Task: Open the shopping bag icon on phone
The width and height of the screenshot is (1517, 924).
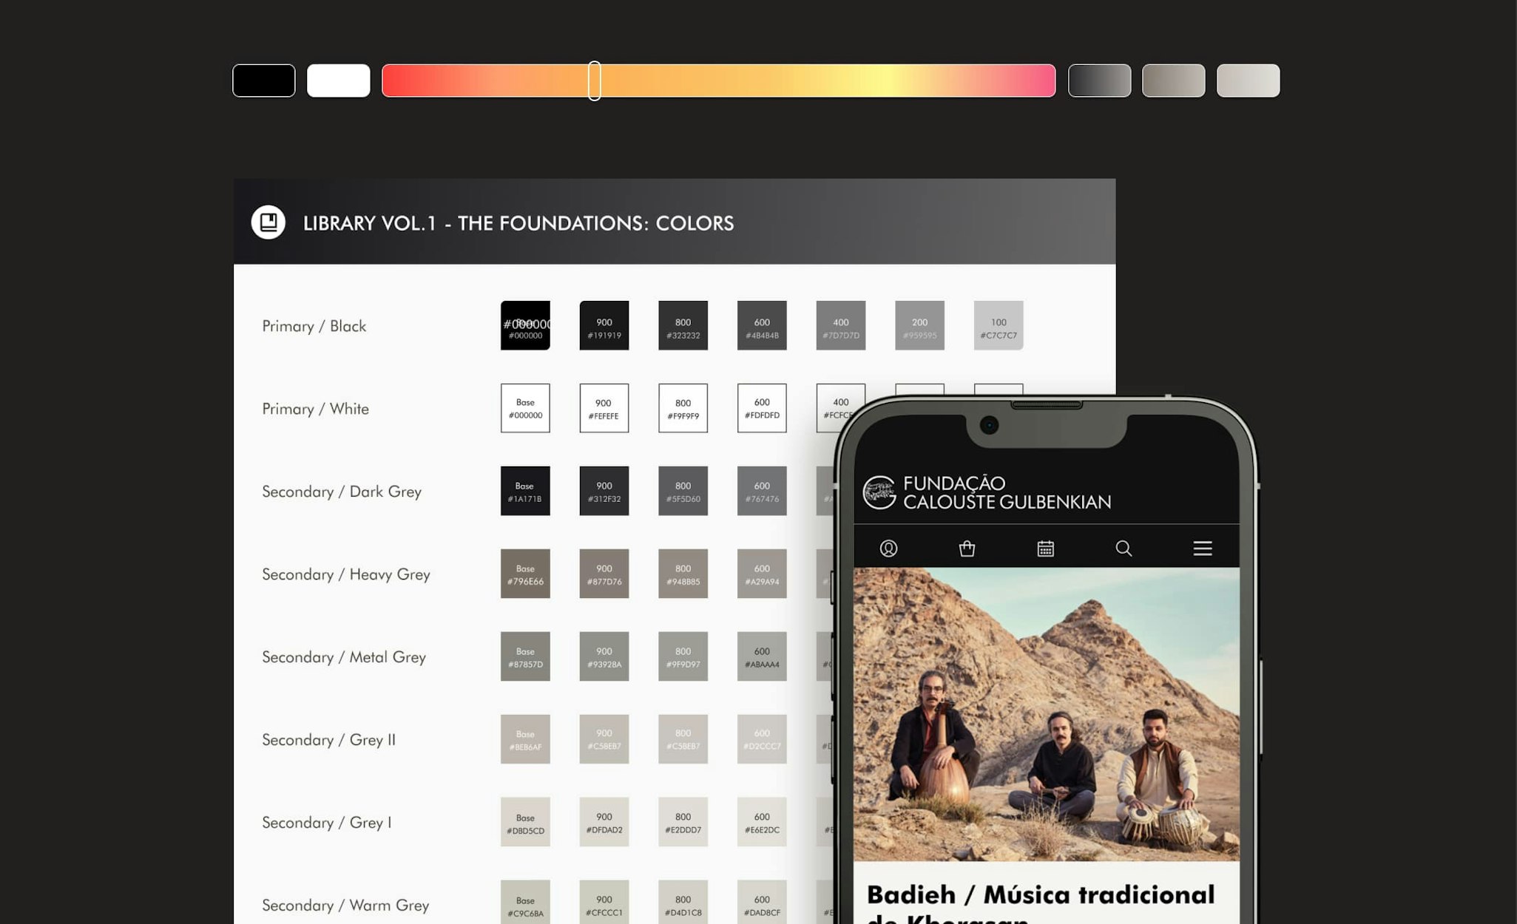Action: tap(967, 548)
